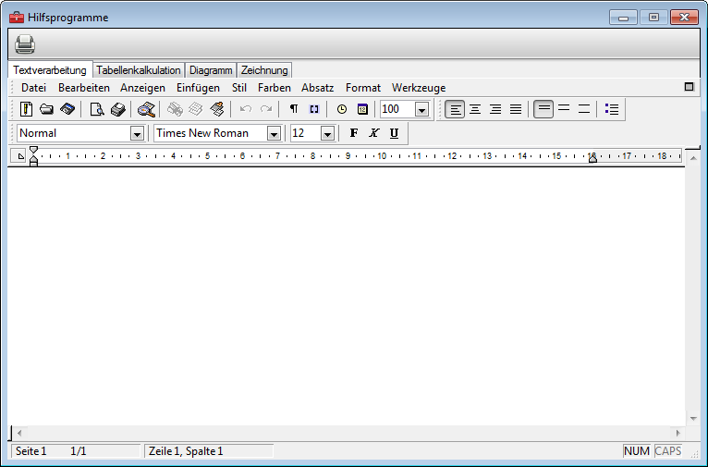Apply justified alignment to the paragraph

point(516,109)
